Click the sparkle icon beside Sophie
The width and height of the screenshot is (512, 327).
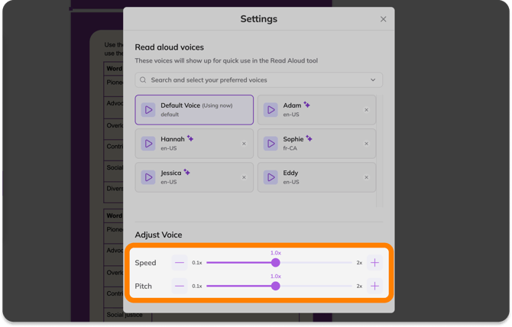coord(309,138)
